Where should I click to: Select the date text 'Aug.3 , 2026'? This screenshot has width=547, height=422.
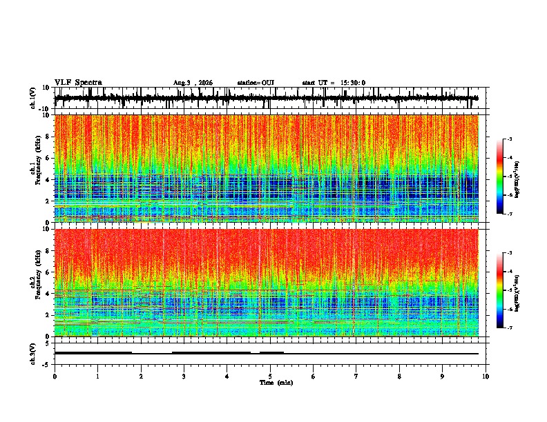click(193, 83)
